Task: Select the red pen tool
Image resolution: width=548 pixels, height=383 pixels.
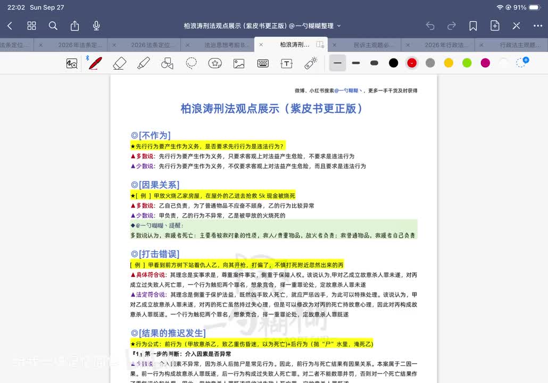Action: [95, 63]
